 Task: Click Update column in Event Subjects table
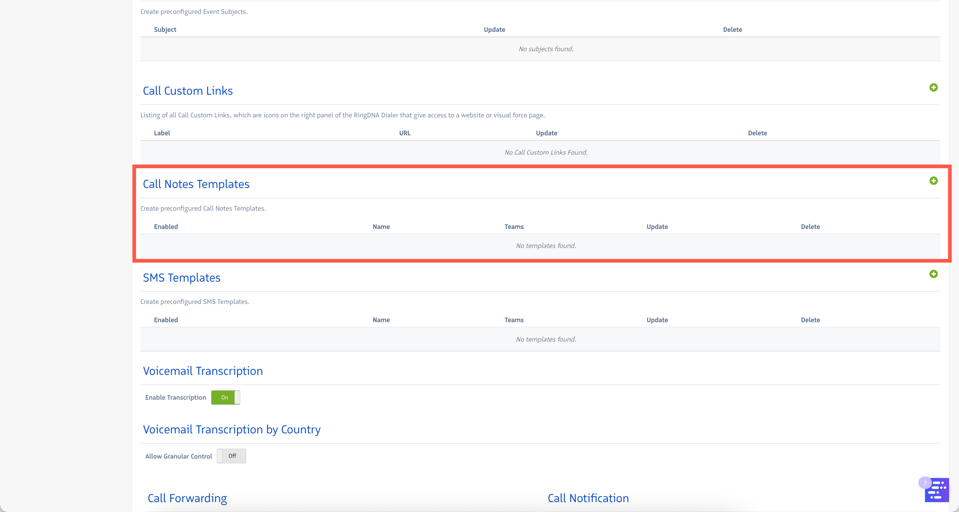[494, 29]
